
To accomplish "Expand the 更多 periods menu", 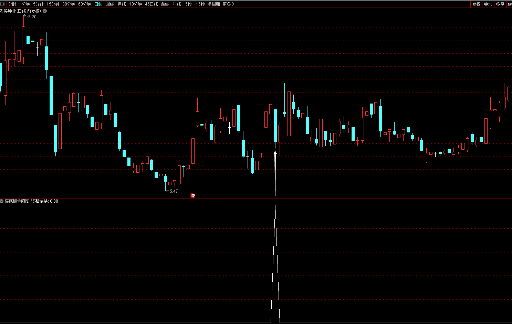I will pos(228,4).
